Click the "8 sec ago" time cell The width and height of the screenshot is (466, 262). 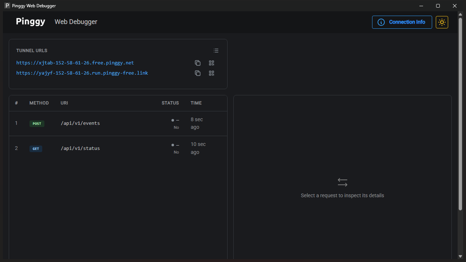click(197, 123)
